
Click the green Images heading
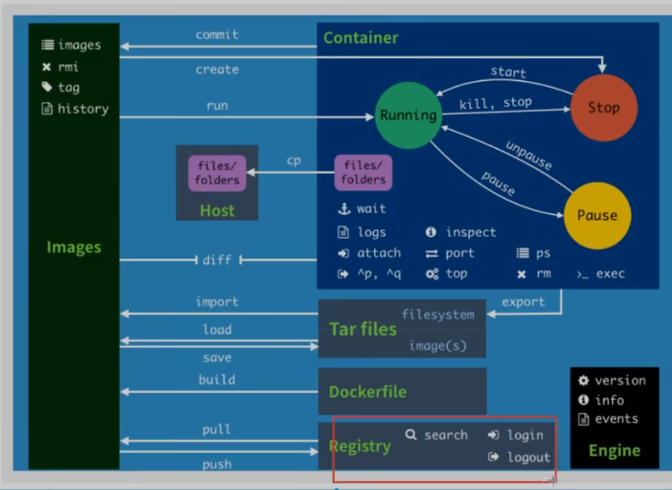[74, 248]
